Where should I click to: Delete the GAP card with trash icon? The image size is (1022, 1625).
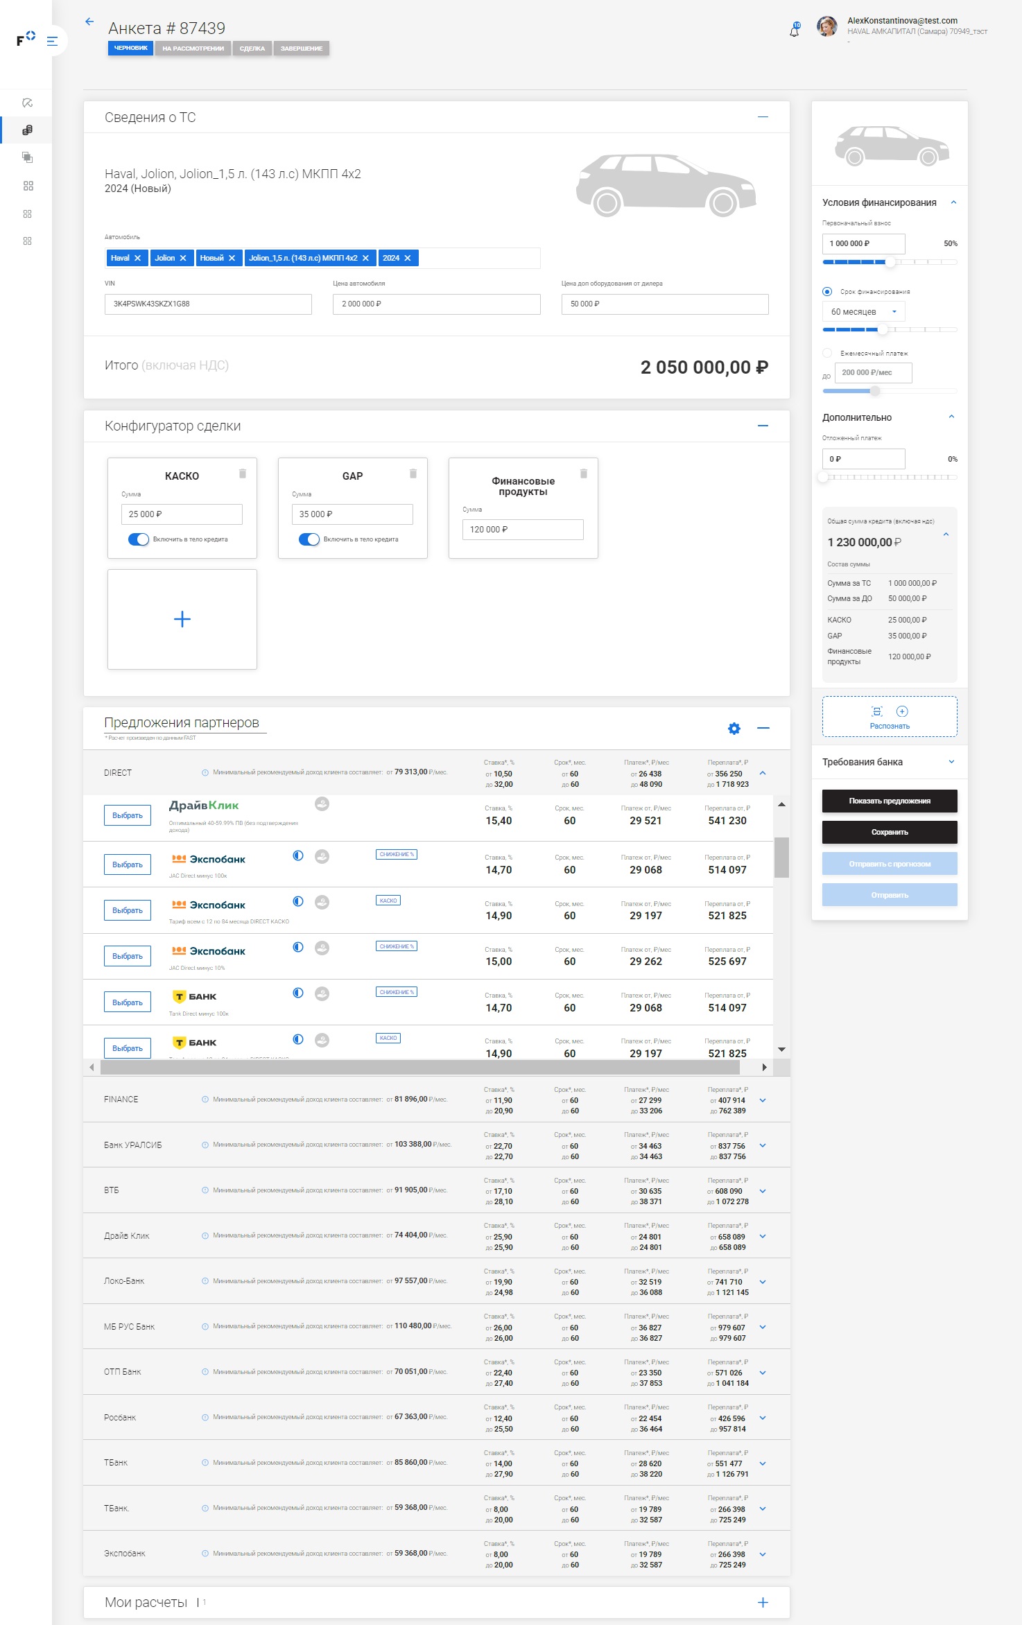click(413, 473)
